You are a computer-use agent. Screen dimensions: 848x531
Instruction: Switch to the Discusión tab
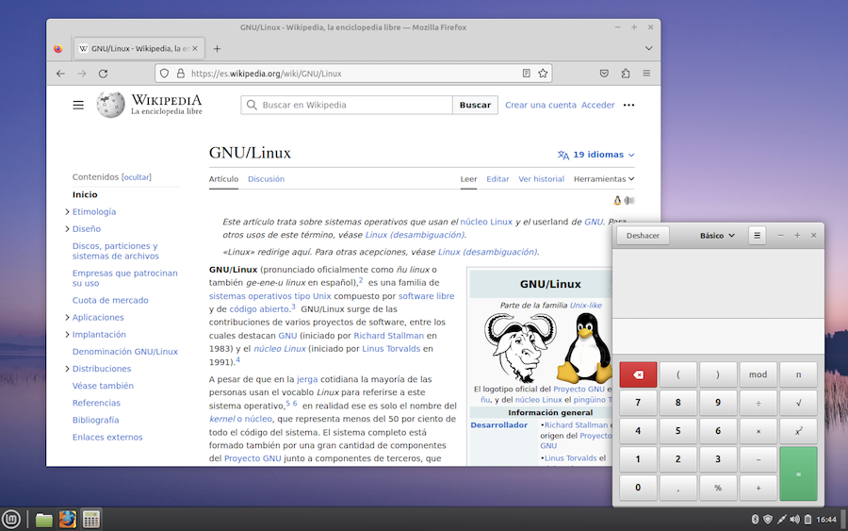[266, 179]
